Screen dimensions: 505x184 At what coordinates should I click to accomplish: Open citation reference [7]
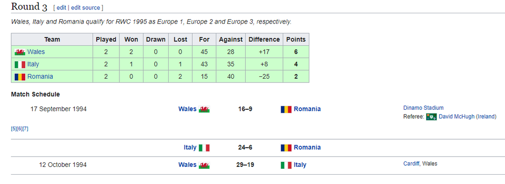[26, 129]
